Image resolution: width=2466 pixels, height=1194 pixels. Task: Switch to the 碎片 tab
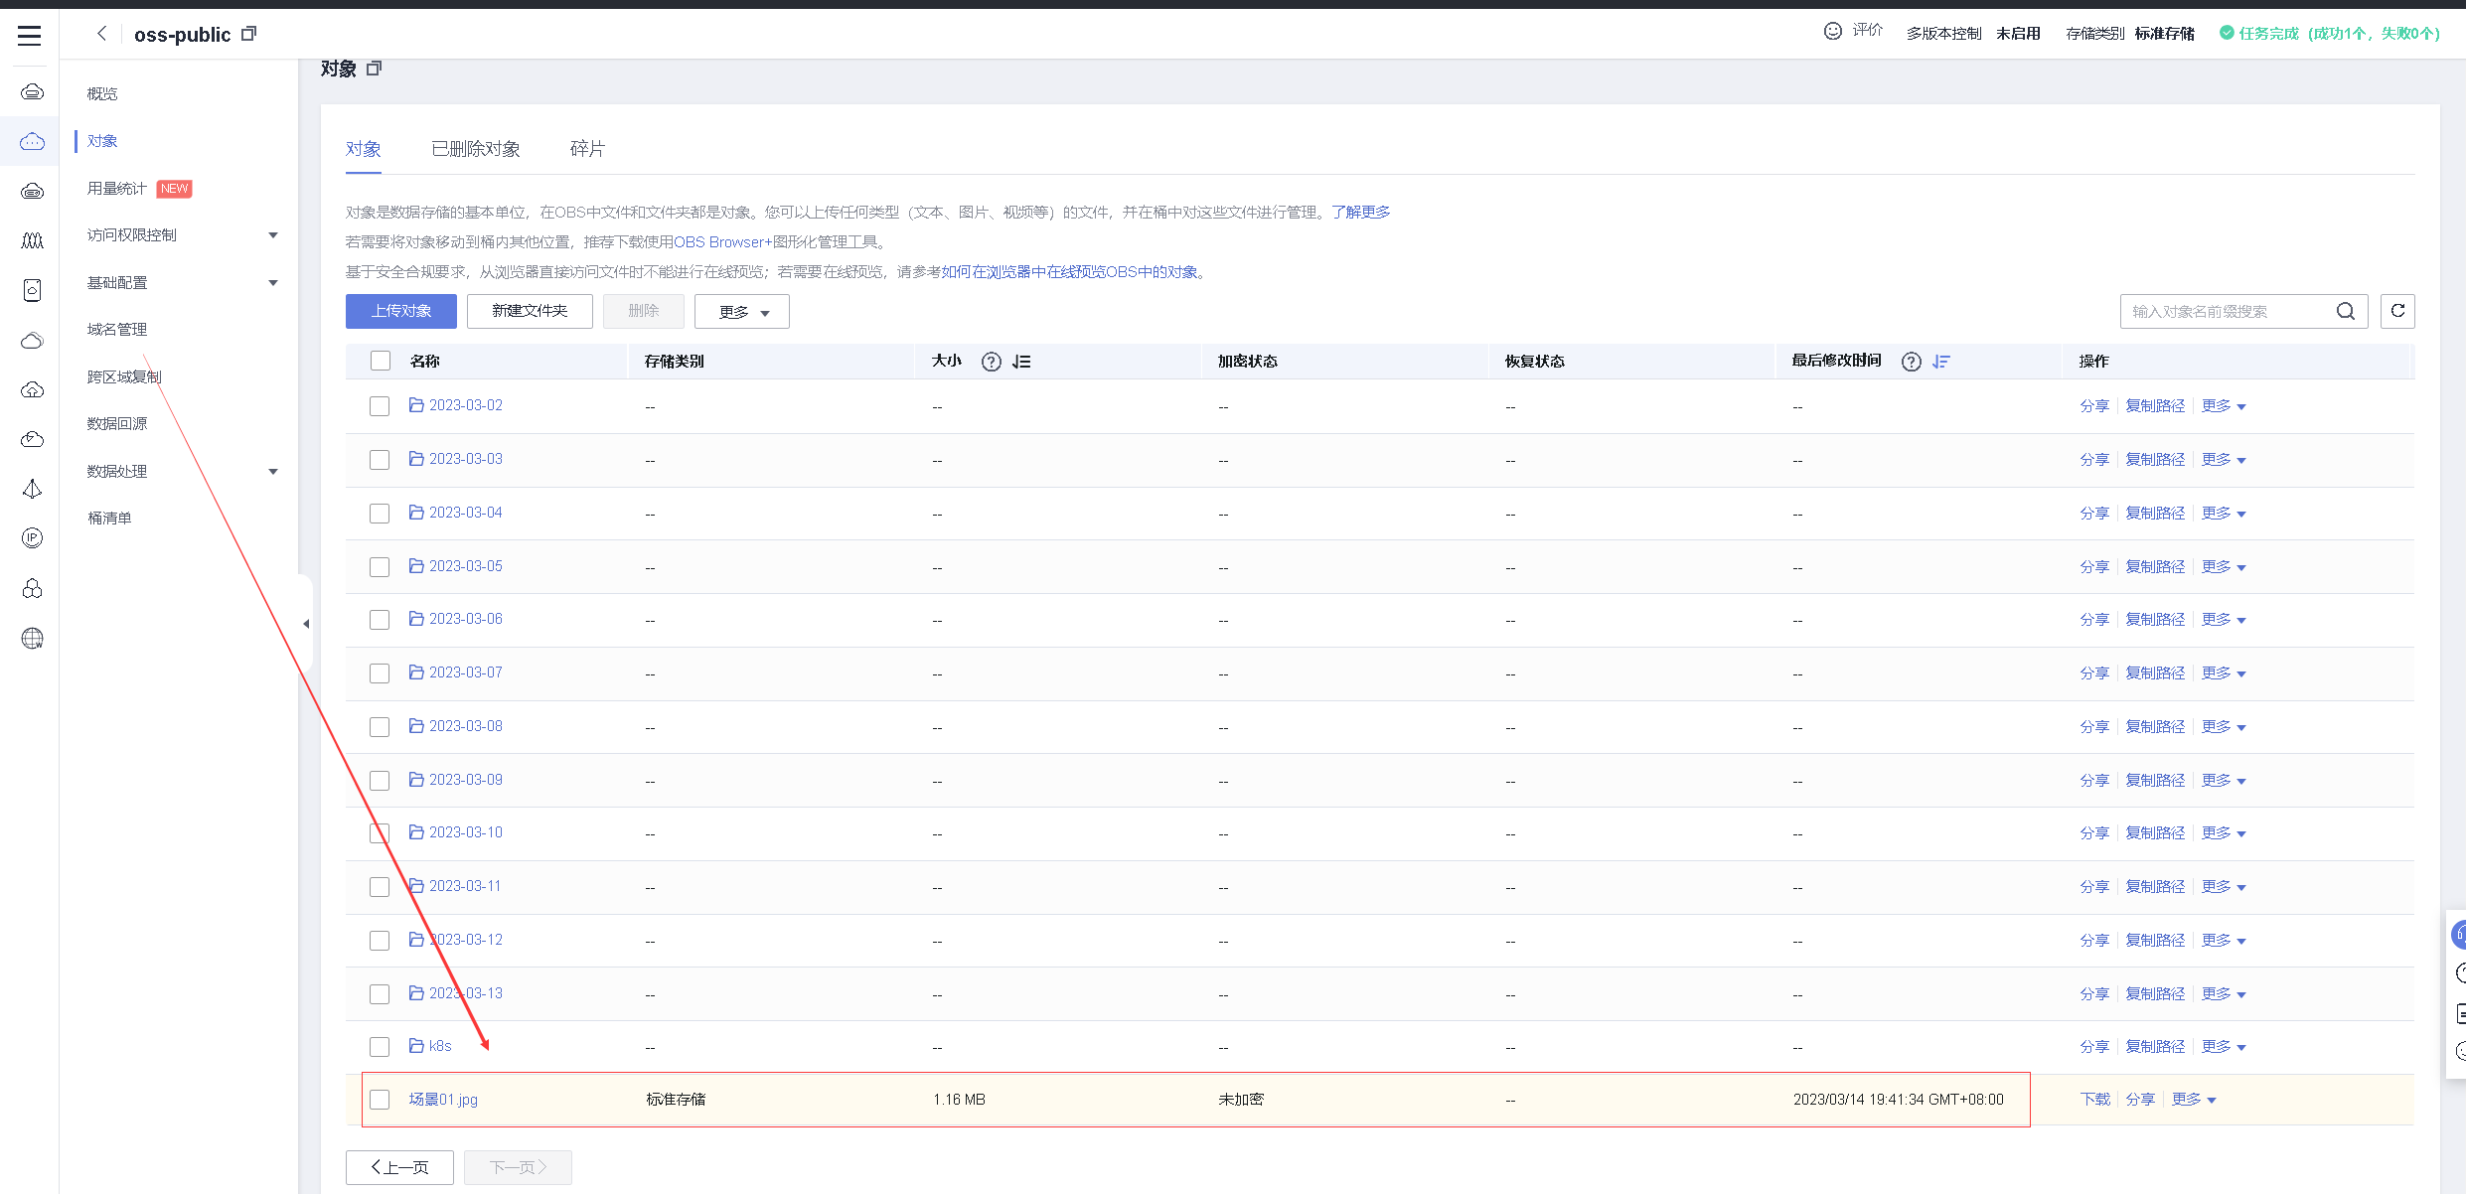[x=587, y=149]
